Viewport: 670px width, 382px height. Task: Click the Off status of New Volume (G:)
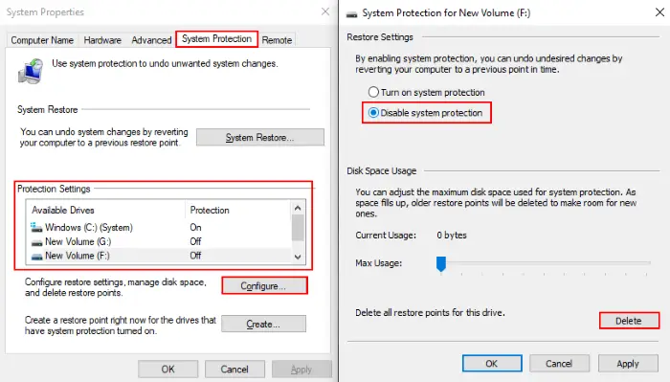[195, 241]
